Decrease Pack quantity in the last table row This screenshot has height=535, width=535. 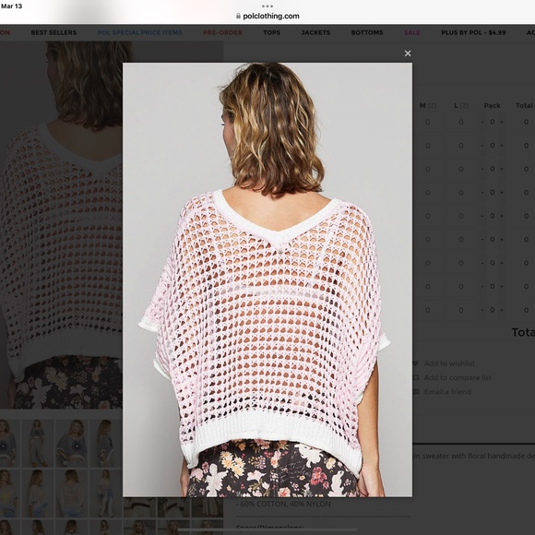[x=482, y=310]
